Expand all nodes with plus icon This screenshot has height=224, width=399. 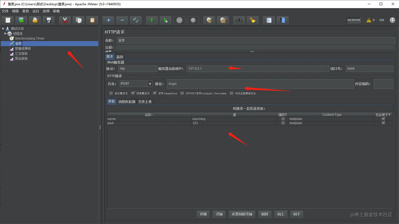coord(108,20)
